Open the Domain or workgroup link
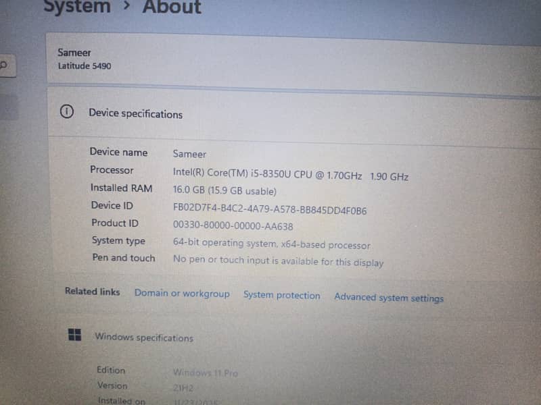 182,294
